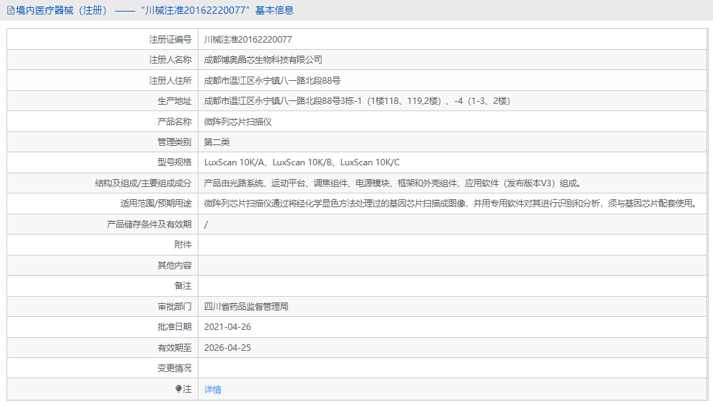Select the slash value in storage row
The image size is (713, 405).
pos(206,225)
